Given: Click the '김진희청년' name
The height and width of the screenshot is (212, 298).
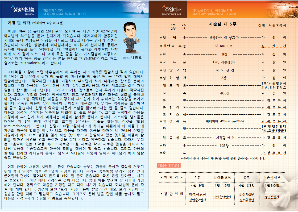Looking at the screenshot, I should pos(247,194).
